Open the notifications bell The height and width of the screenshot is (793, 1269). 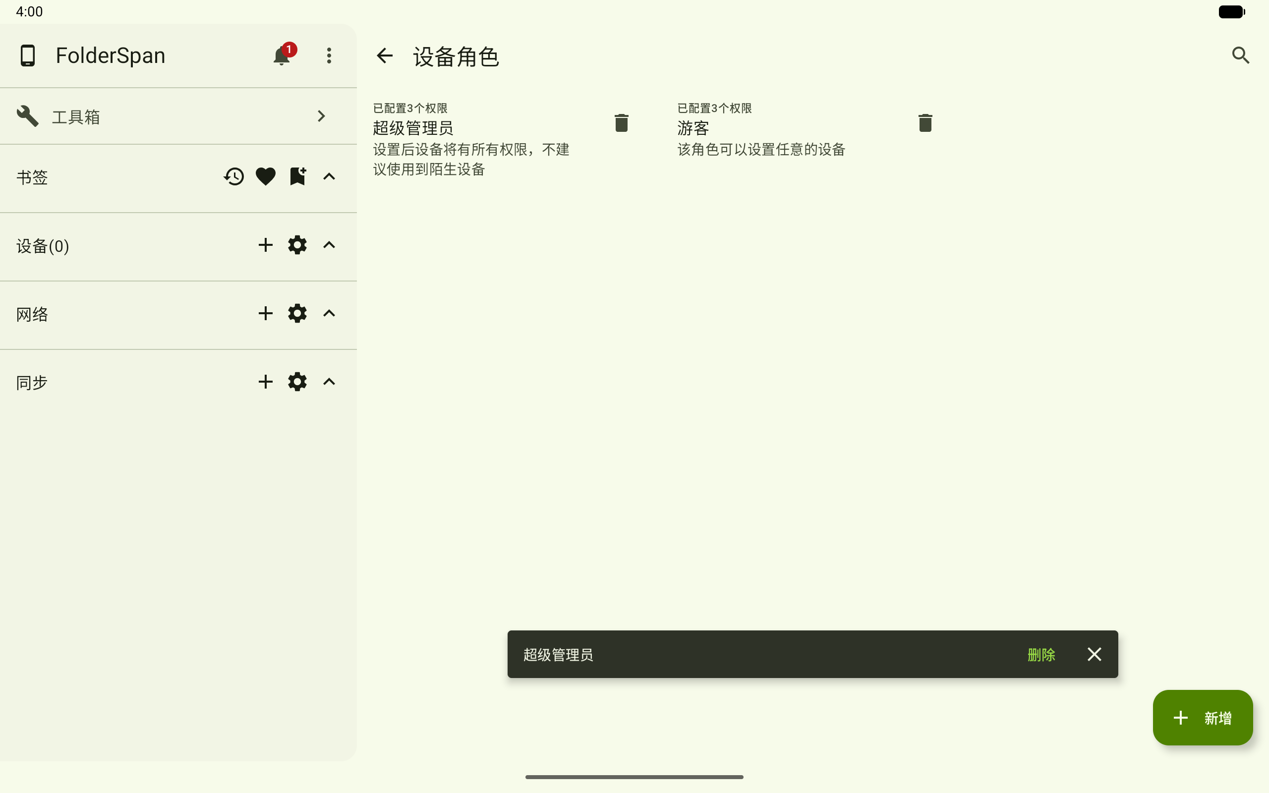[282, 55]
